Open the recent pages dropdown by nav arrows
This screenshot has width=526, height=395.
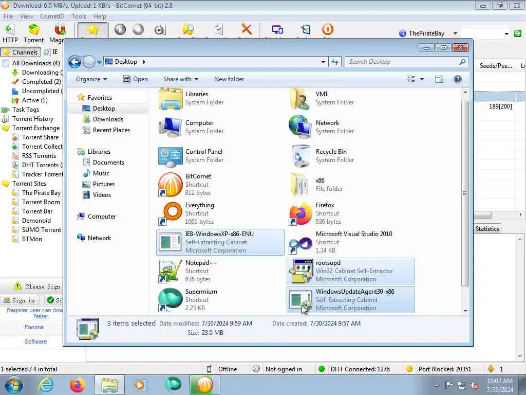(99, 62)
